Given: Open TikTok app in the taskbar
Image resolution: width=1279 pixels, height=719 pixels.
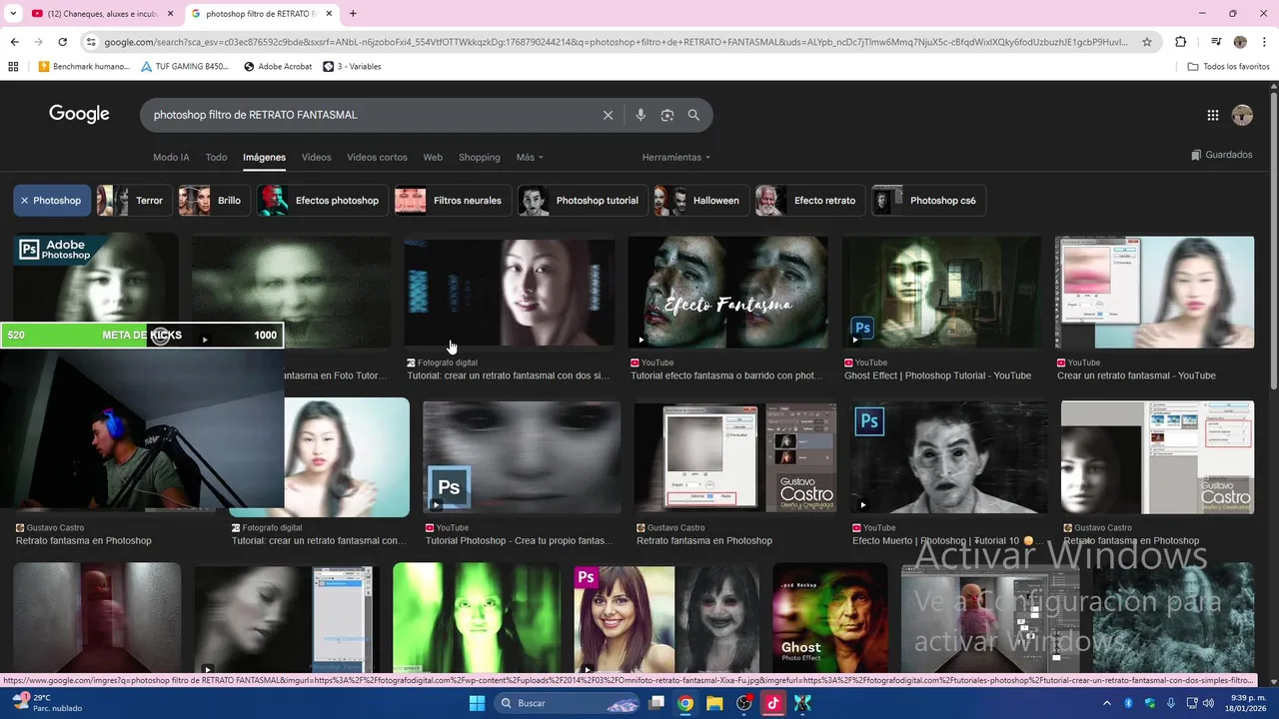Looking at the screenshot, I should pyautogui.click(x=773, y=703).
